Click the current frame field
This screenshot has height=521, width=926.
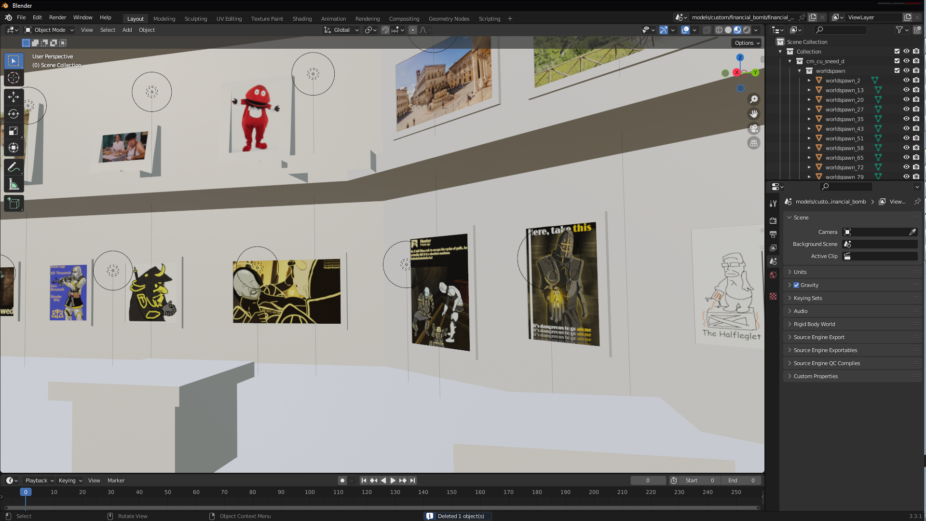click(x=648, y=480)
